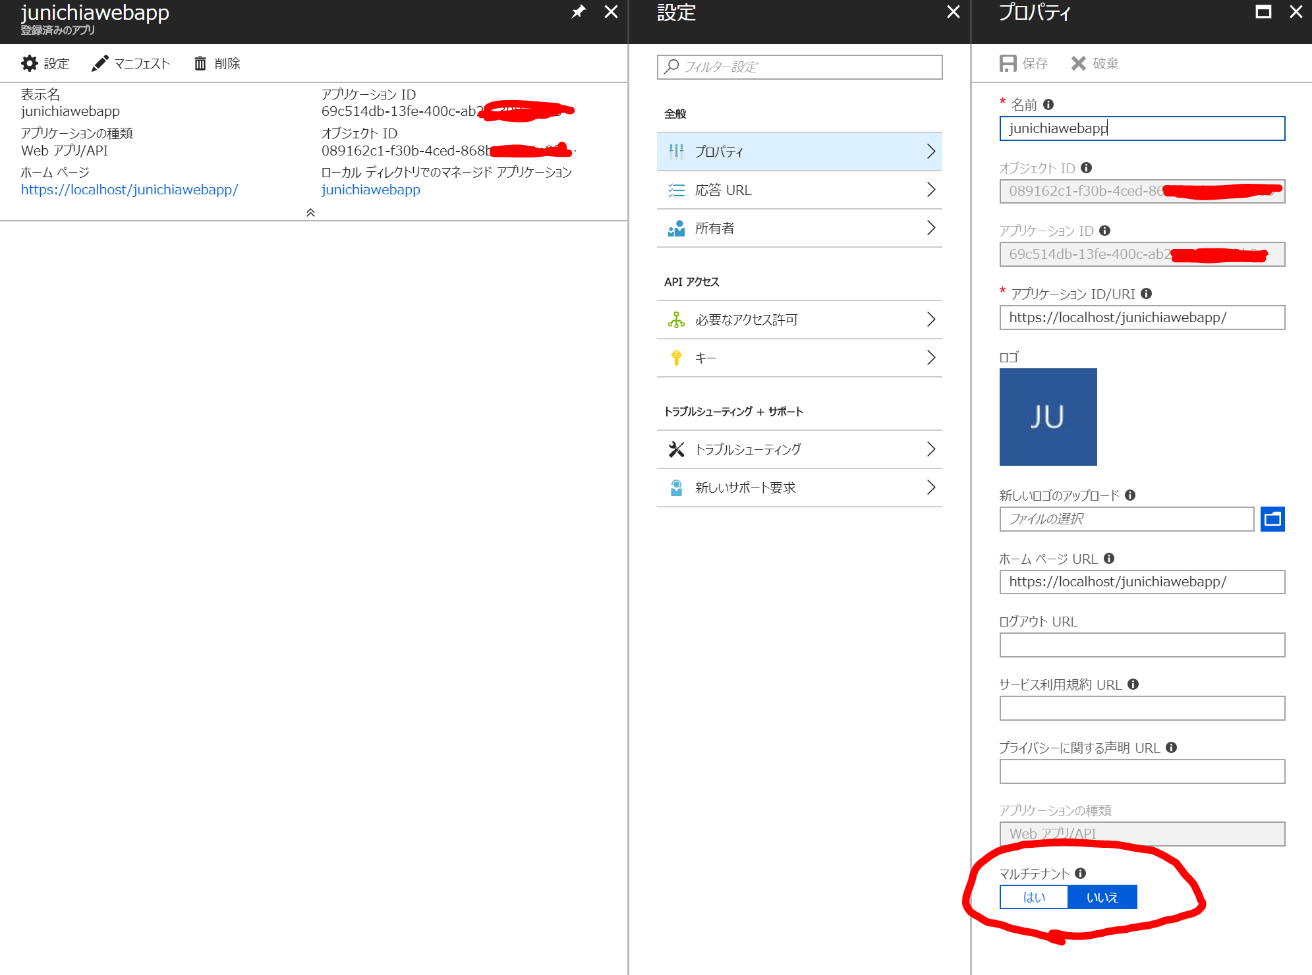Set multi-tenant toggle to はい

pyautogui.click(x=1034, y=897)
